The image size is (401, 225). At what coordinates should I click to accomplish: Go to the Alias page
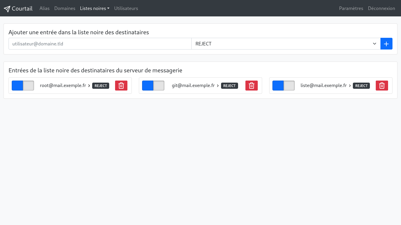point(45,8)
